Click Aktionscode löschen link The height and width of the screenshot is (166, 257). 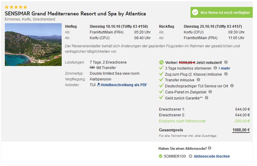pyautogui.click(x=212, y=156)
